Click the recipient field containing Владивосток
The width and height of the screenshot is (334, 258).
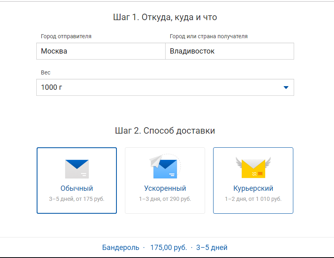click(x=230, y=51)
